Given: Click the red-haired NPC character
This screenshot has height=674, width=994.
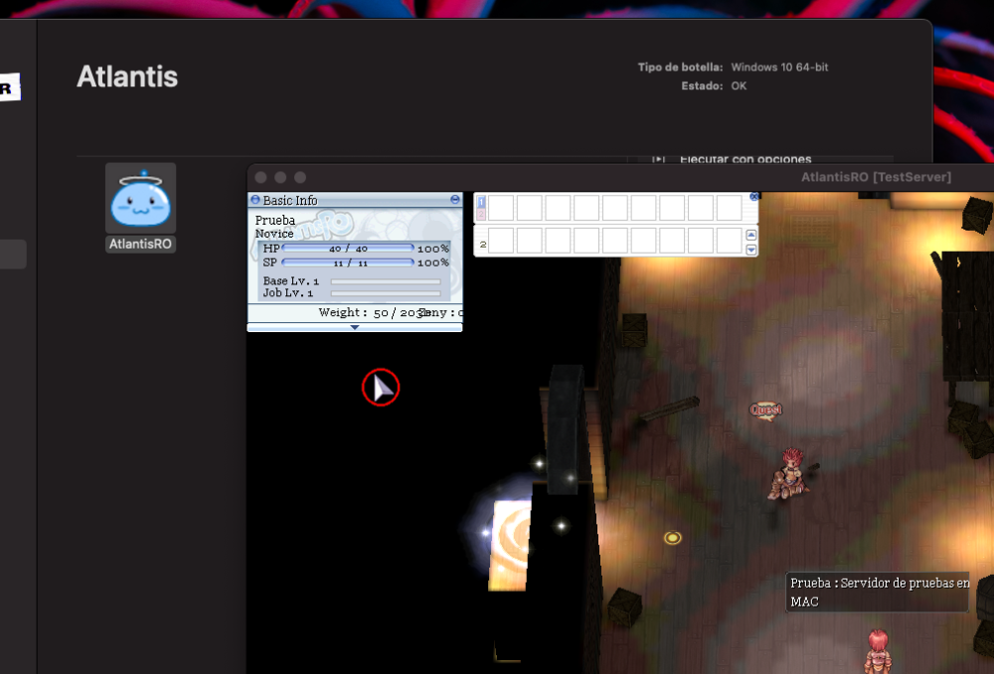Looking at the screenshot, I should point(790,472).
